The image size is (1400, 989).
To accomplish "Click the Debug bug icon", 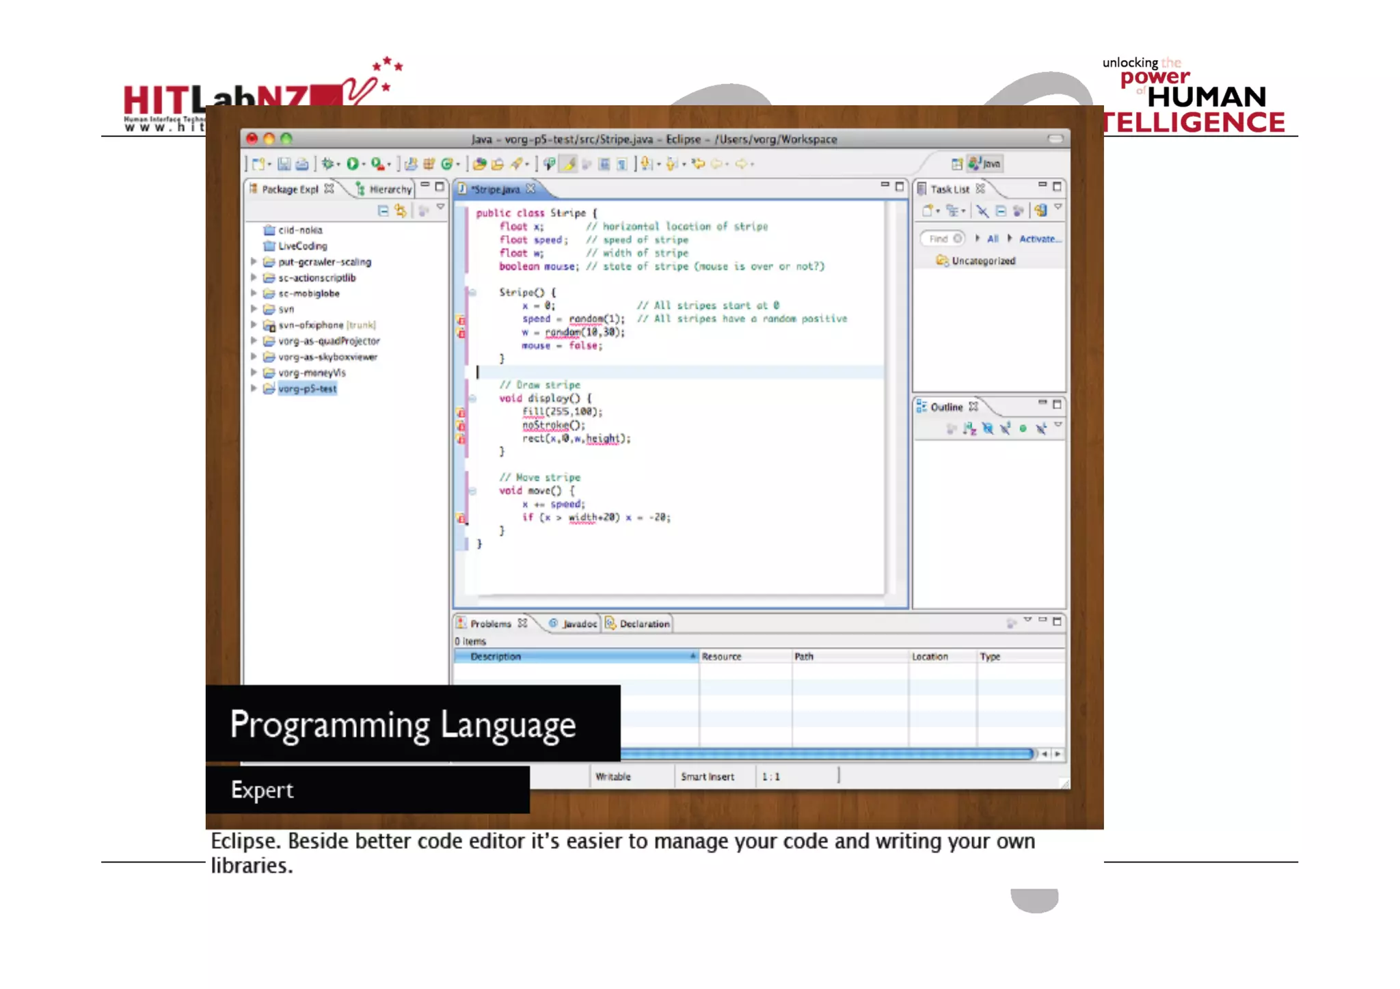I will (x=328, y=164).
